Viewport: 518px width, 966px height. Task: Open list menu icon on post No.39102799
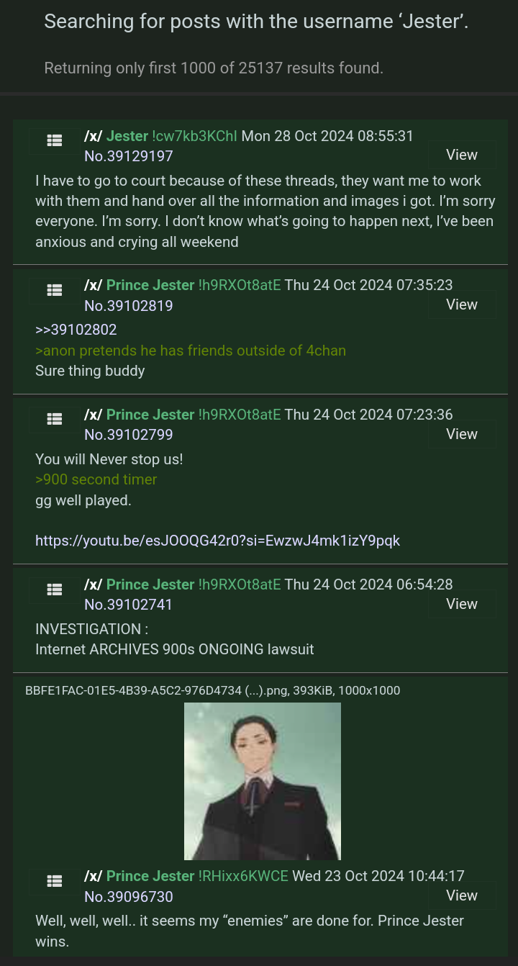point(54,419)
